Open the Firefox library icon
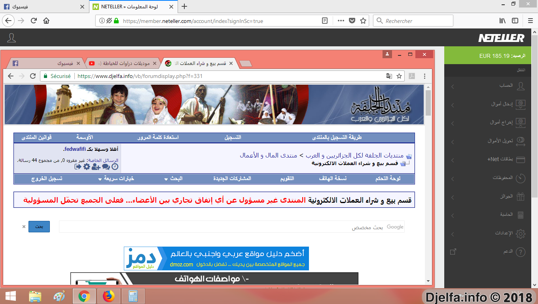Screen dimensions: 538x304 (x=503, y=21)
